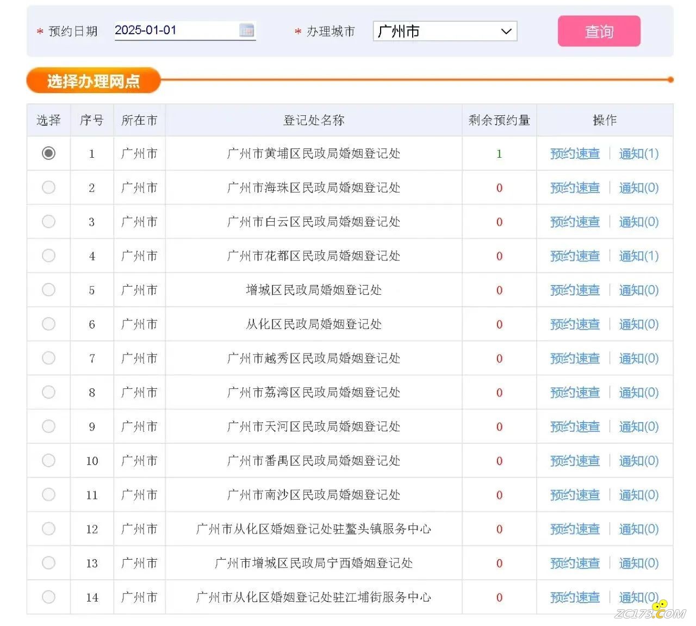Open 通知(0) link in 从化区民政局 row

(x=639, y=325)
